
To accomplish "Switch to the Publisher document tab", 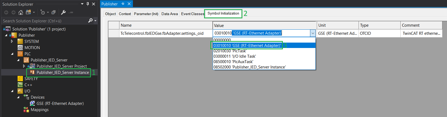I will (109, 4).
